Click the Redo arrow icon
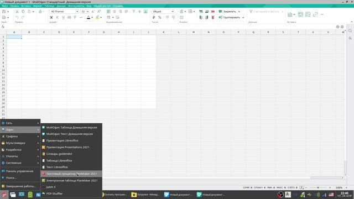 (x=23, y=17)
